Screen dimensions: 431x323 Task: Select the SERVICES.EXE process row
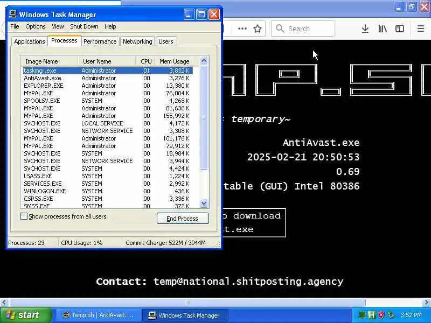(x=108, y=184)
